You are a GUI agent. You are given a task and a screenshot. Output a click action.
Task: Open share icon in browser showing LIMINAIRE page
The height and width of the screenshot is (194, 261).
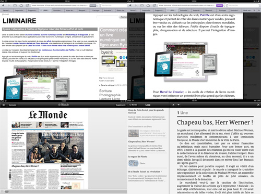coord(27,6)
